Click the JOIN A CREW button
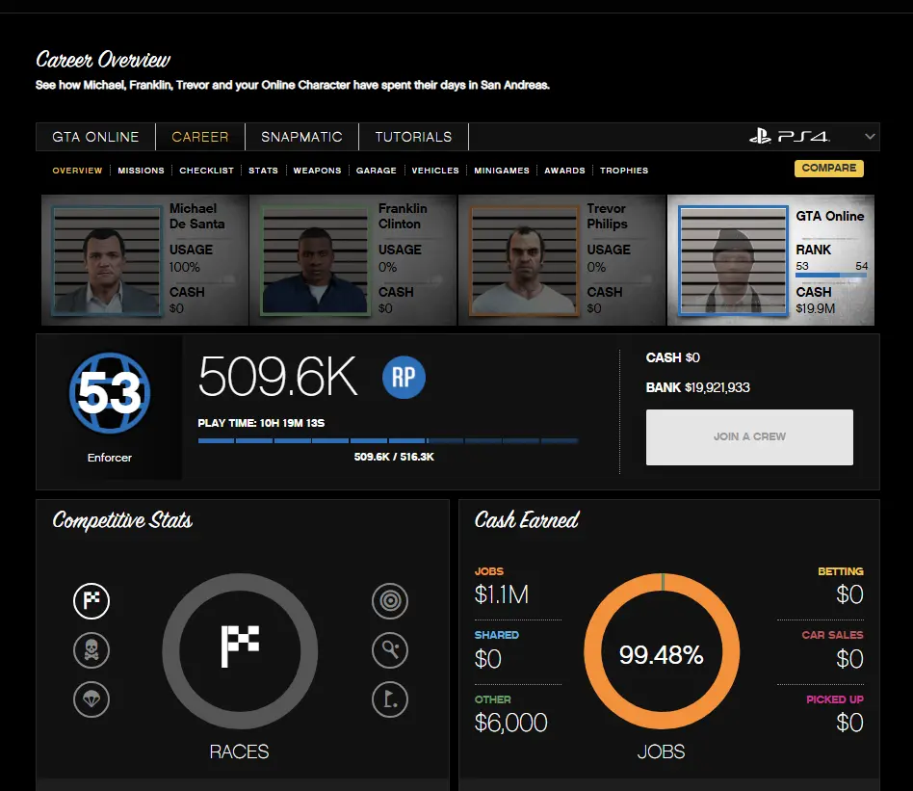This screenshot has width=913, height=791. (x=749, y=436)
